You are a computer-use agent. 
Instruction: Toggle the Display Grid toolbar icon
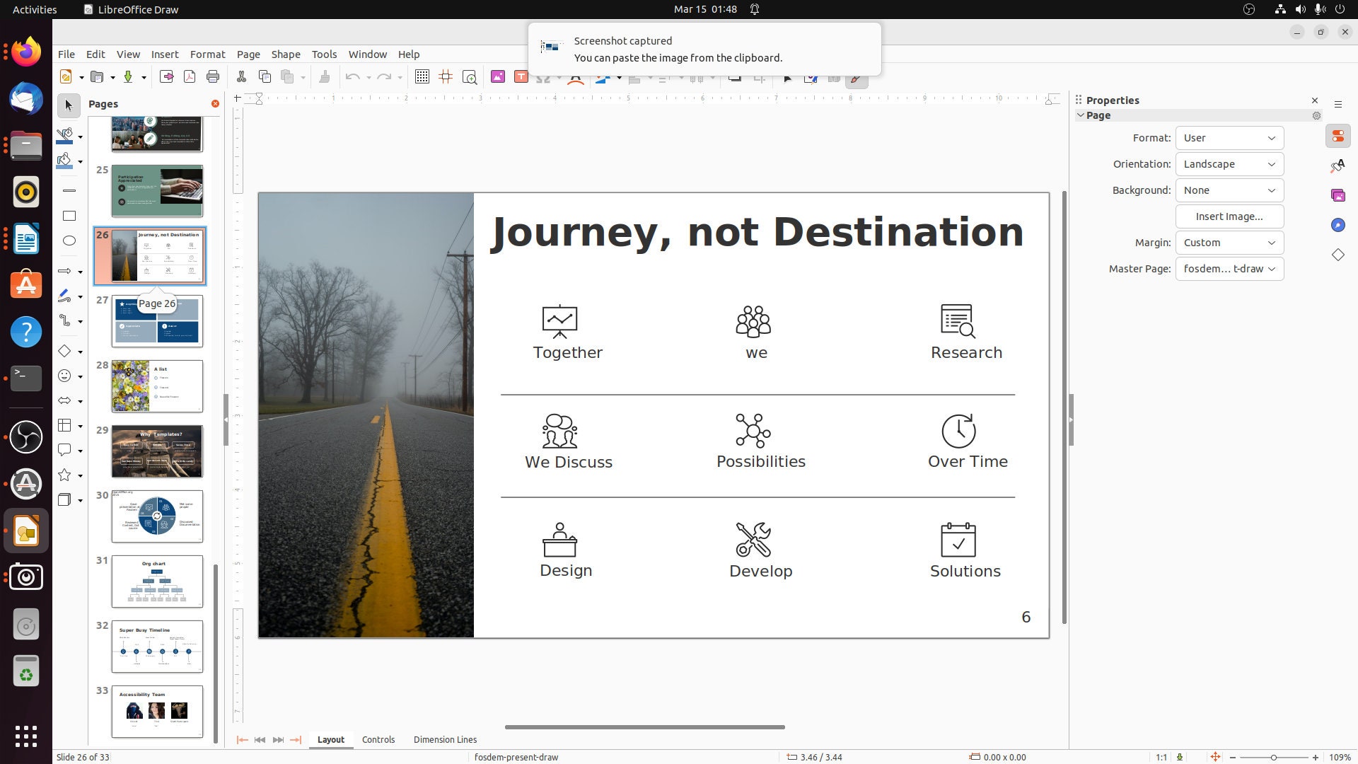pyautogui.click(x=422, y=77)
